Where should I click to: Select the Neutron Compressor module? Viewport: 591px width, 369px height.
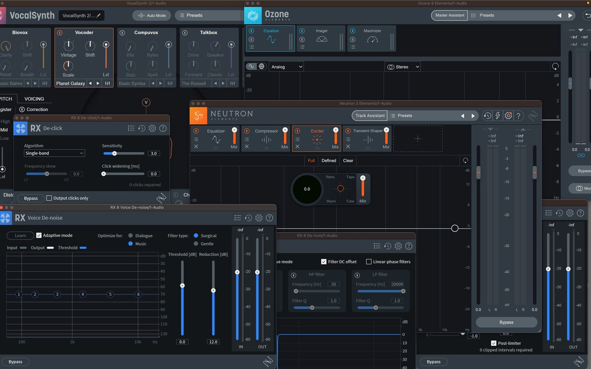[266, 138]
